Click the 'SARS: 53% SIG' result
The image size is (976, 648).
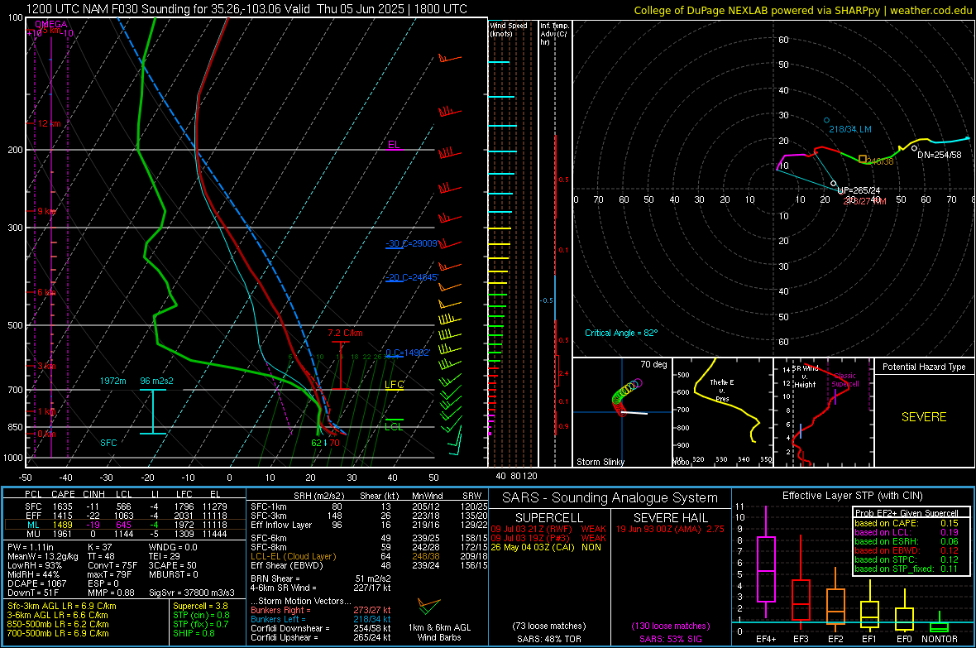pos(670,639)
